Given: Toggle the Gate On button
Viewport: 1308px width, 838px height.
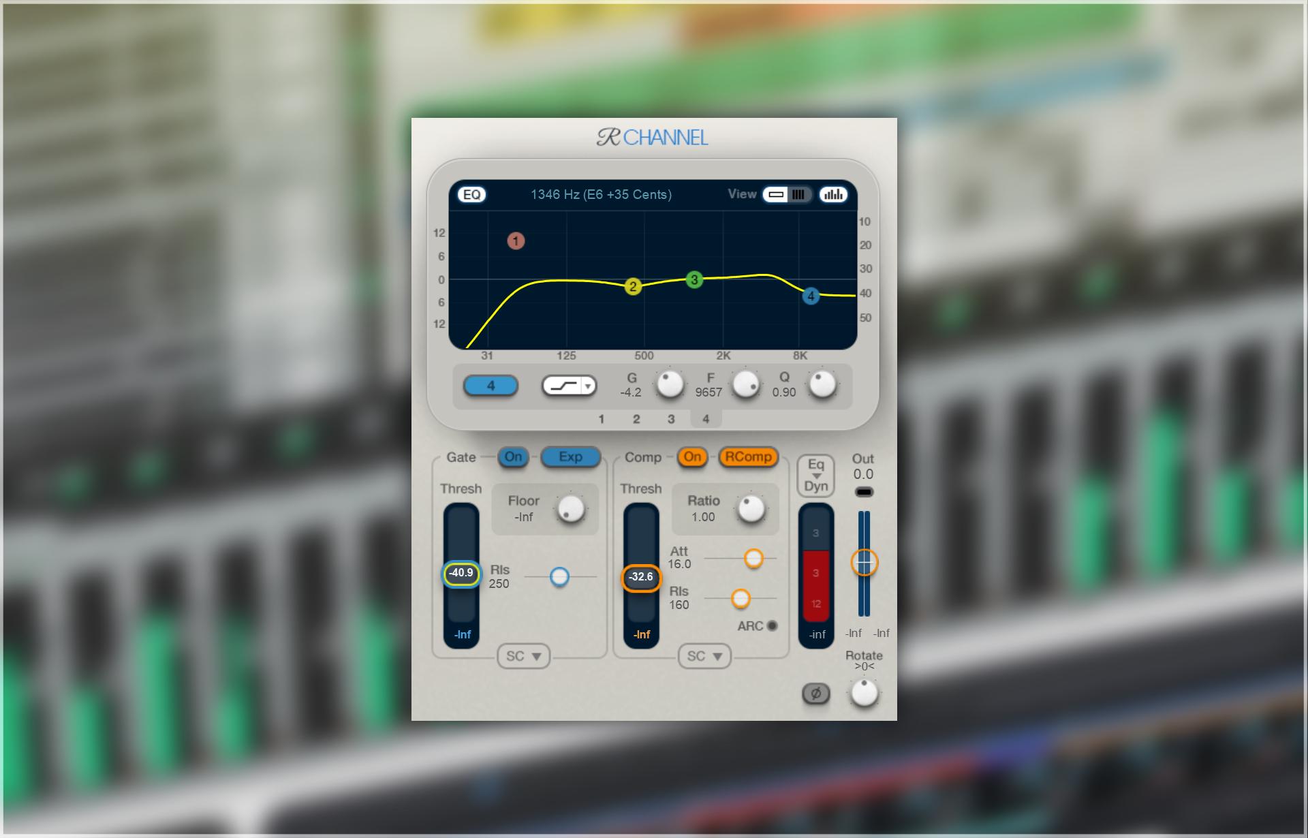Looking at the screenshot, I should tap(513, 456).
